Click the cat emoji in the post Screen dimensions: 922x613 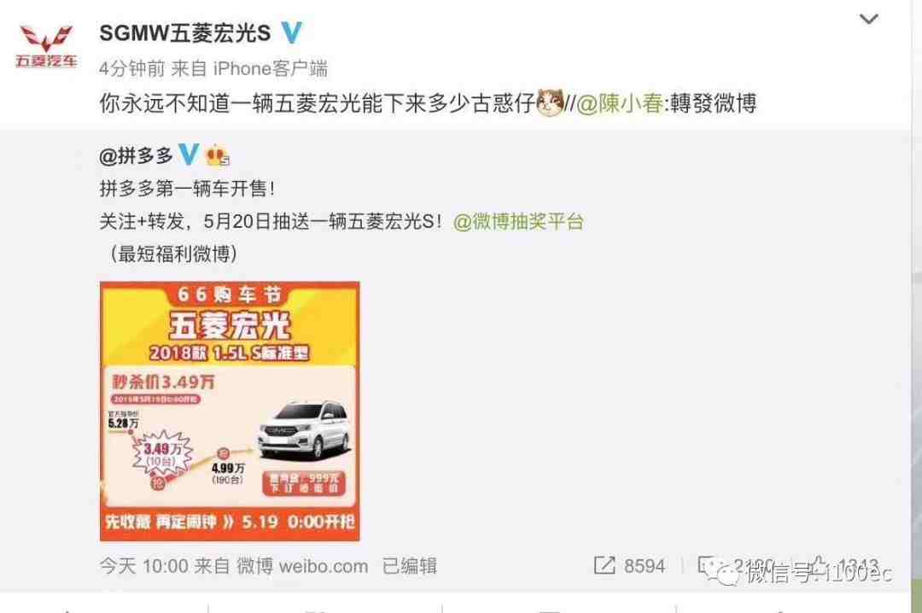coord(551,102)
